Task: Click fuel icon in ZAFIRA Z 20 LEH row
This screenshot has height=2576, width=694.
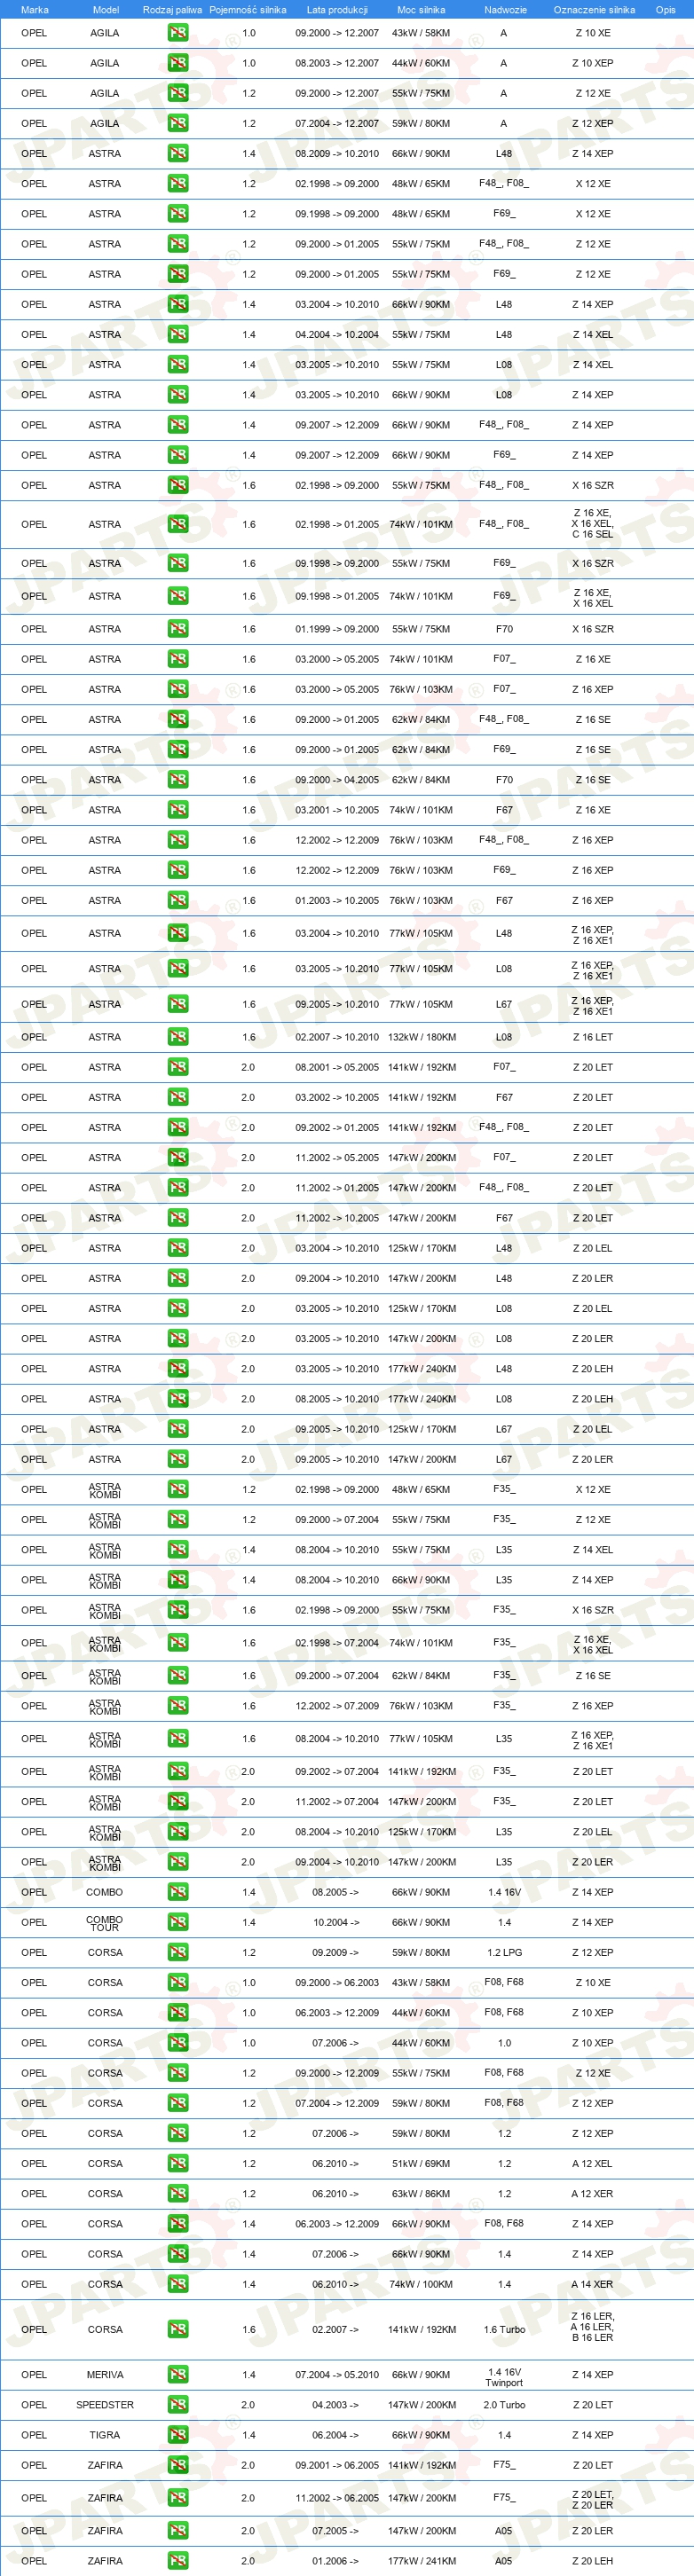Action: 178,2560
